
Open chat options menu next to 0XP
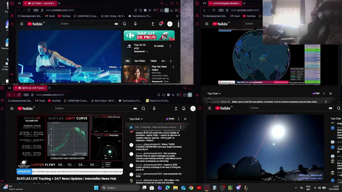tap(324, 94)
